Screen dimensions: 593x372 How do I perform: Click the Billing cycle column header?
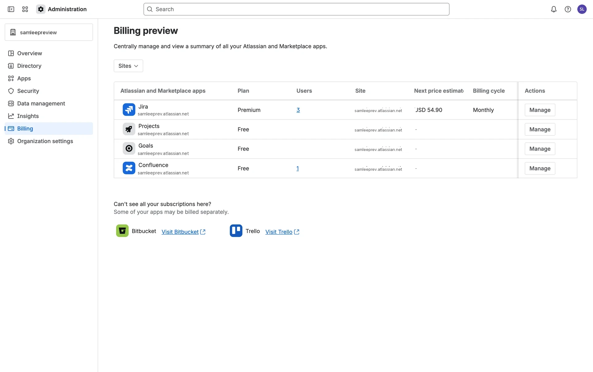(489, 91)
